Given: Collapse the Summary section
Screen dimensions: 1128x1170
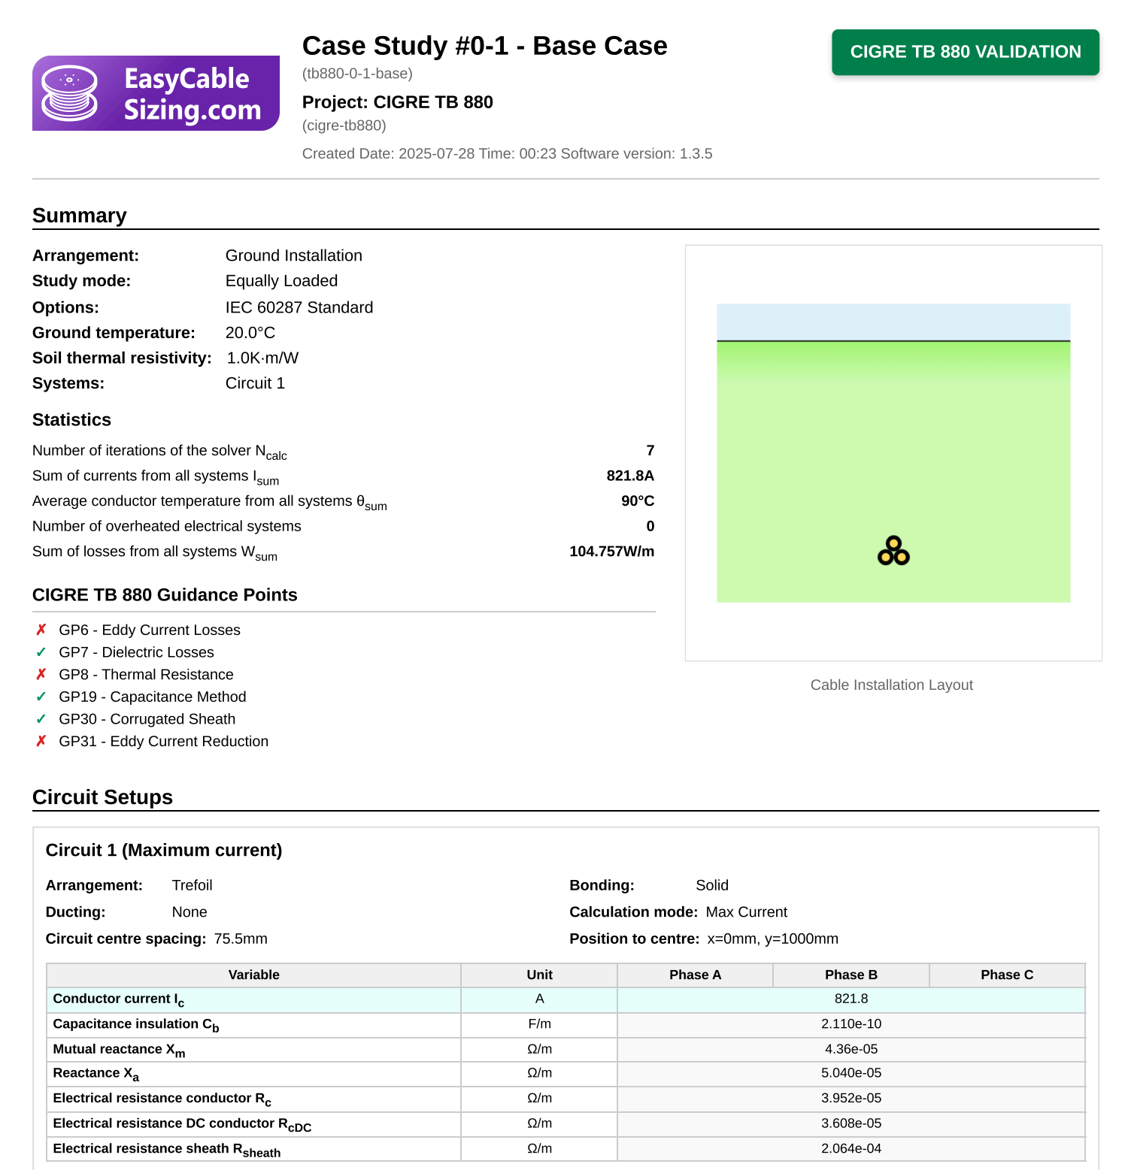Looking at the screenshot, I should tap(79, 216).
